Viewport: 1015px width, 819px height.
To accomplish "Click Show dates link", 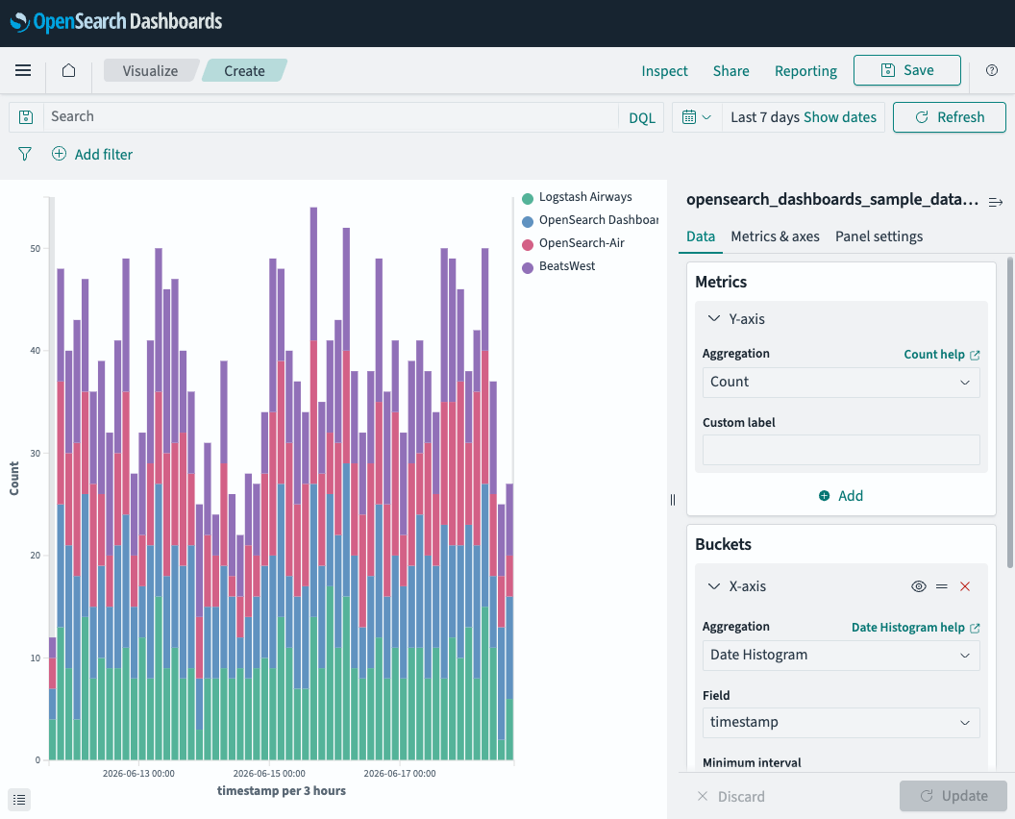I will [839, 117].
